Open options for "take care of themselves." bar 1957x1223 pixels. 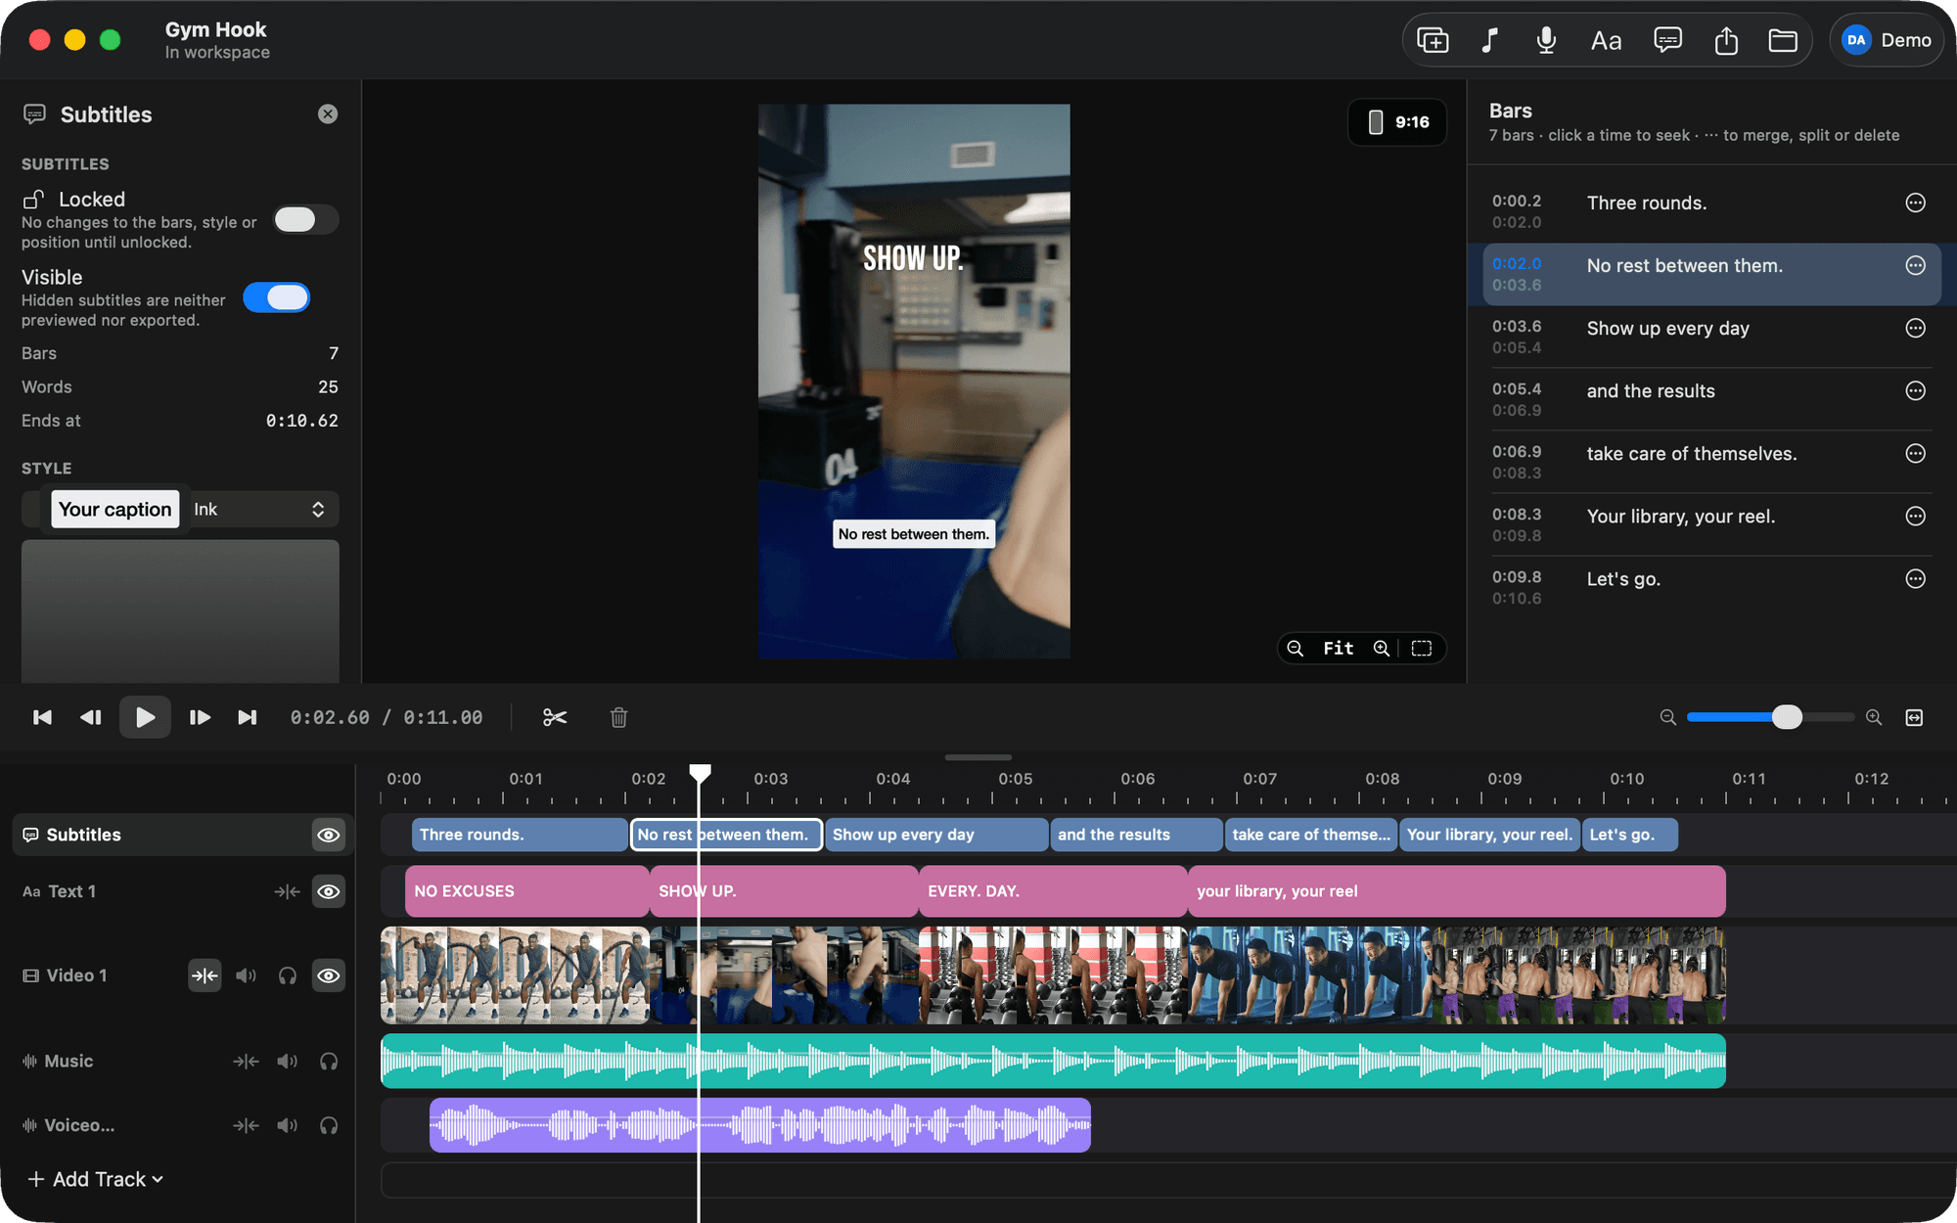1915,453
